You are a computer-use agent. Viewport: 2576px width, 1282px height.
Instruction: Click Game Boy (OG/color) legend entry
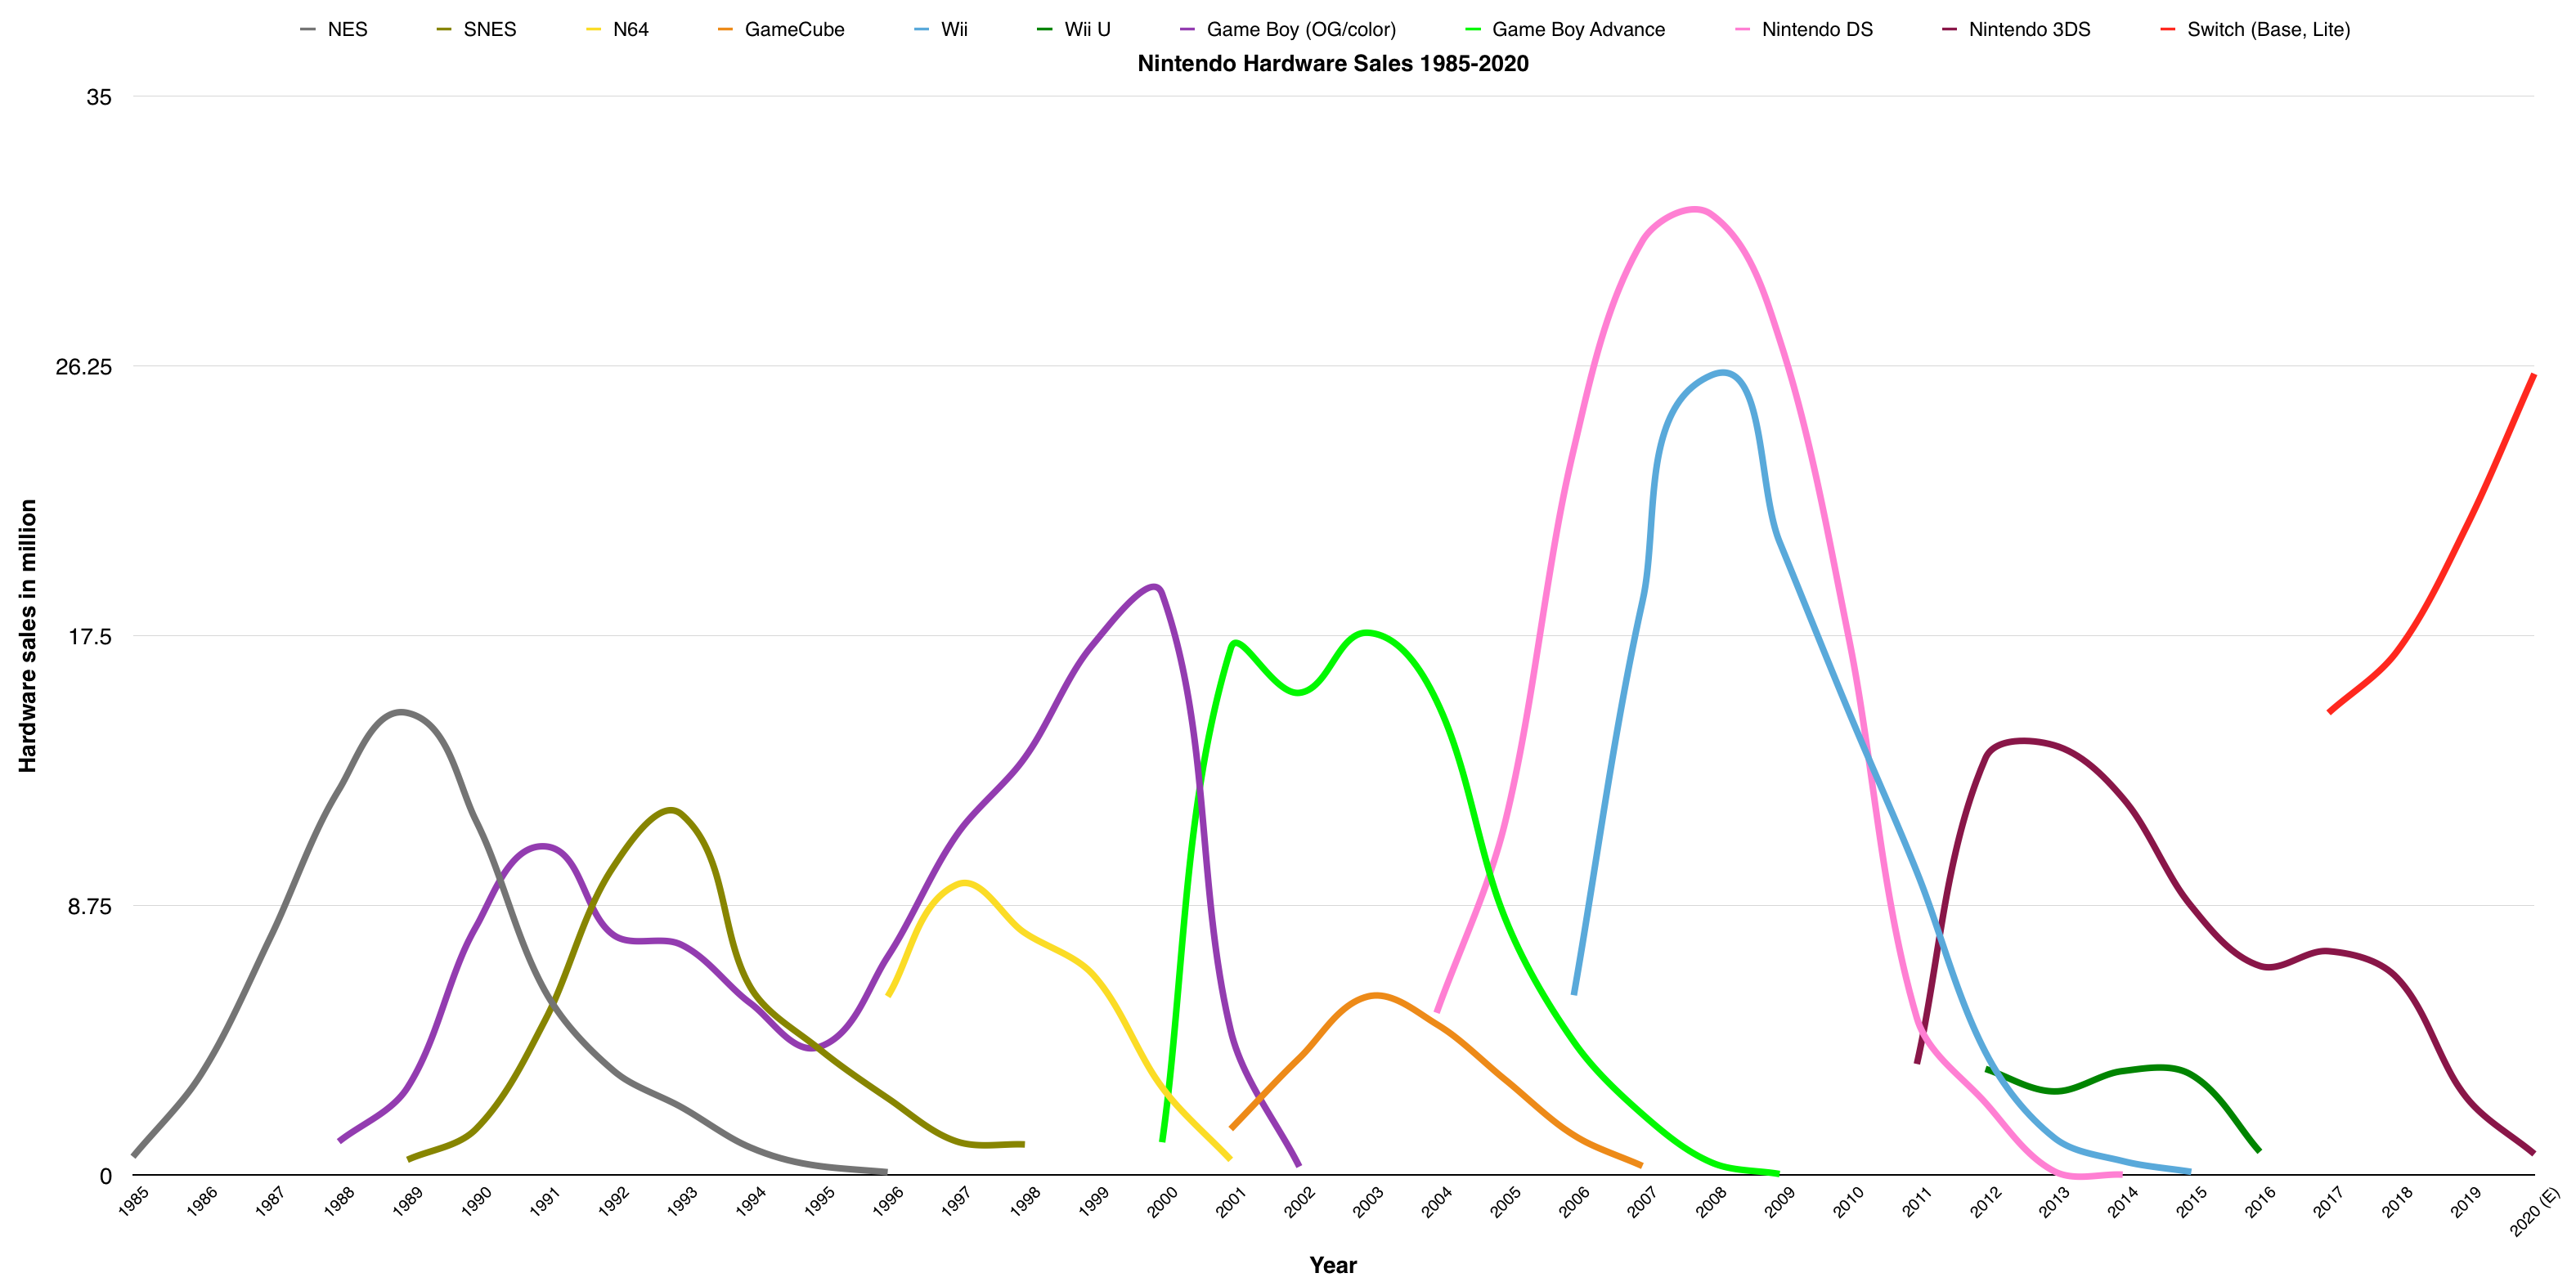click(x=1300, y=29)
